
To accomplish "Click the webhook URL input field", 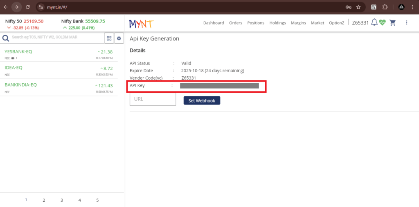I will click(153, 99).
